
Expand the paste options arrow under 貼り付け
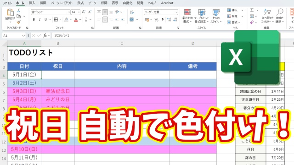tap(10, 22)
